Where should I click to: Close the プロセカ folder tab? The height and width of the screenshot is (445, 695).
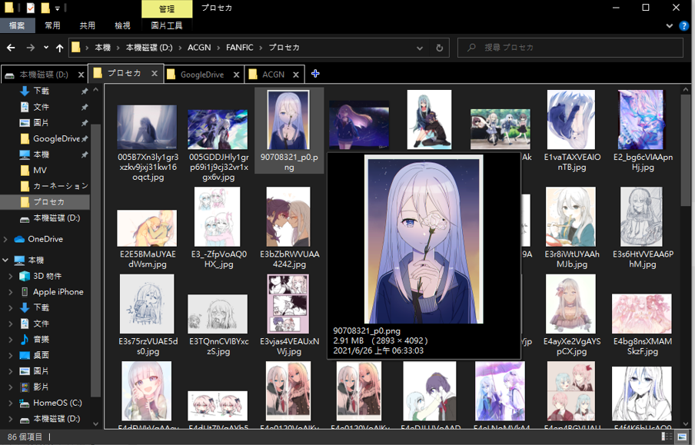pos(155,74)
